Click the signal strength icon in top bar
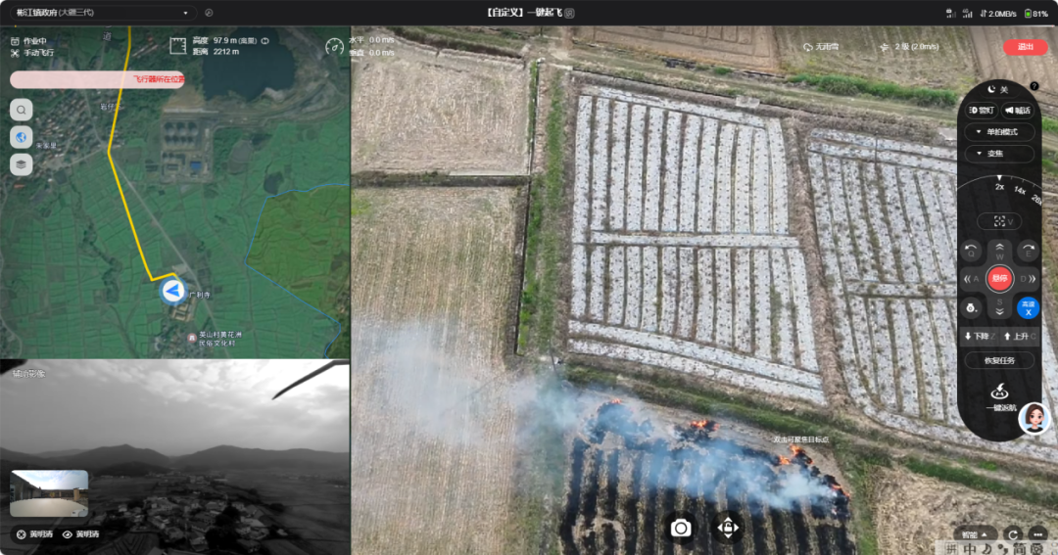Screen dimensions: 1058x555 (967, 13)
